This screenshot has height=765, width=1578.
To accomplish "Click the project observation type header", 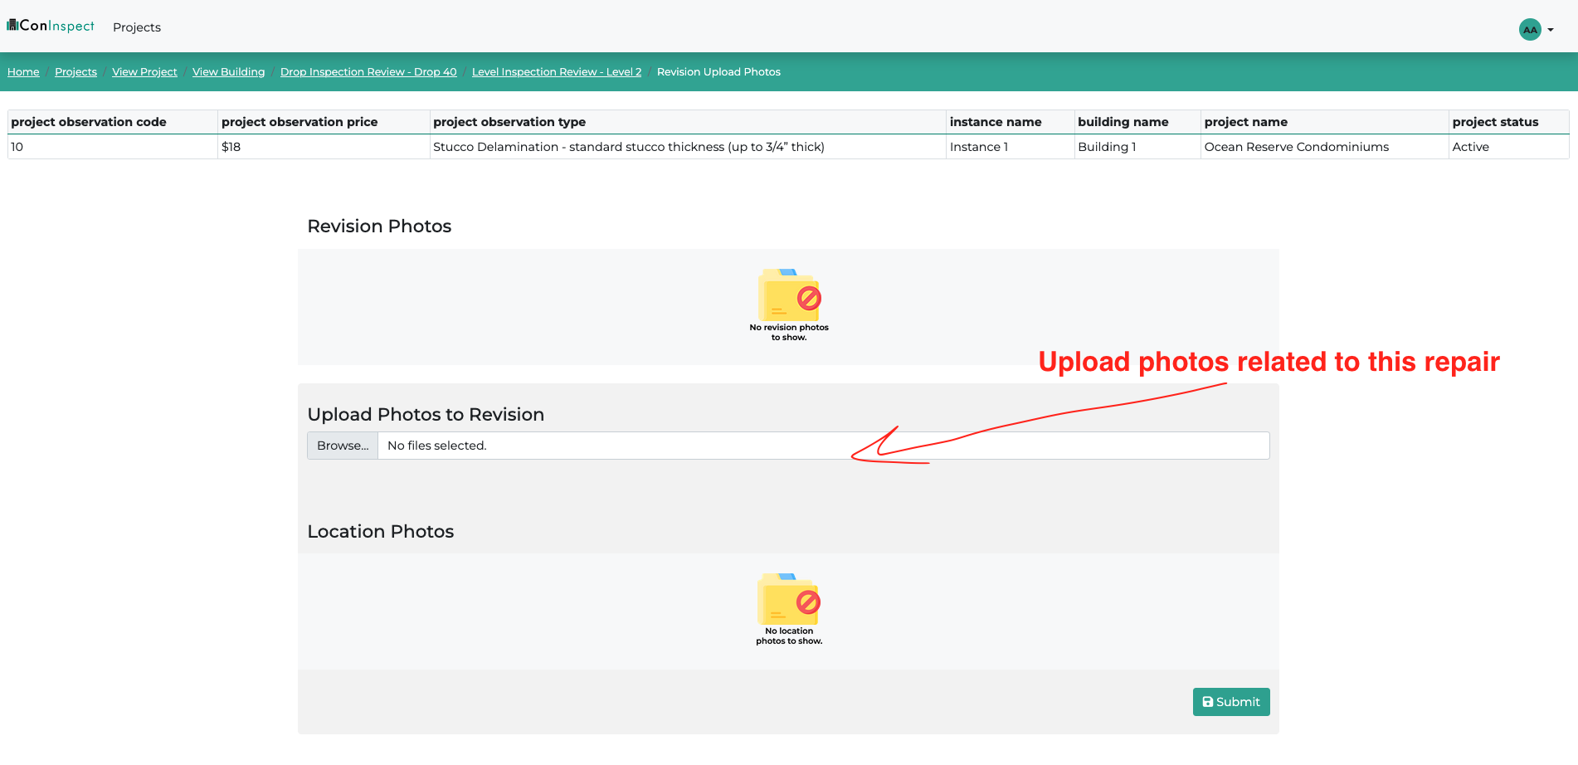I will point(509,122).
